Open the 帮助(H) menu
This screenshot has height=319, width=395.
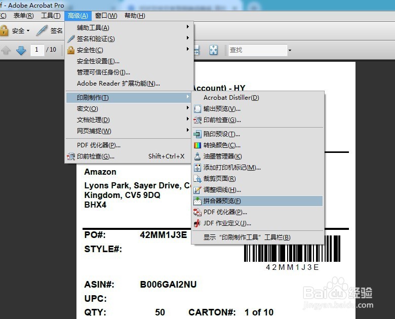tap(135, 16)
